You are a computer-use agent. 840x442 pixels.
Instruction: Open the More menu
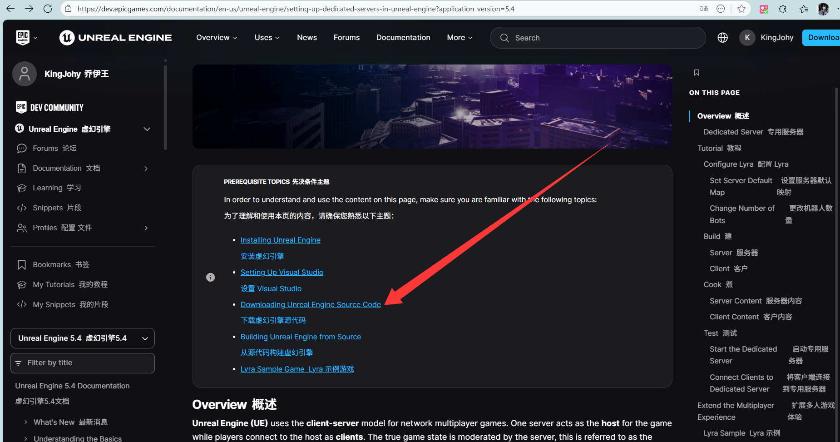click(460, 38)
